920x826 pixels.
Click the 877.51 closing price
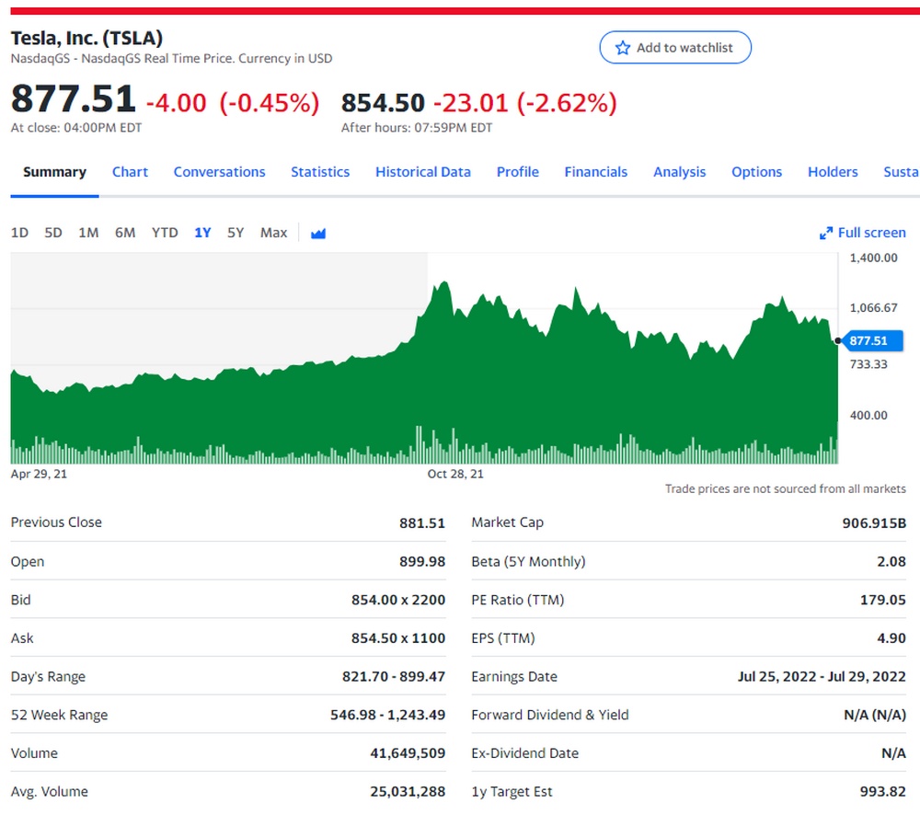(74, 98)
